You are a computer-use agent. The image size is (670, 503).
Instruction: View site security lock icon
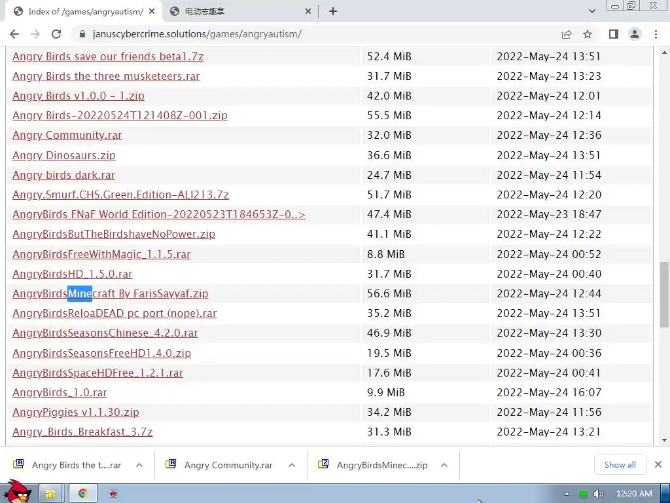82,34
